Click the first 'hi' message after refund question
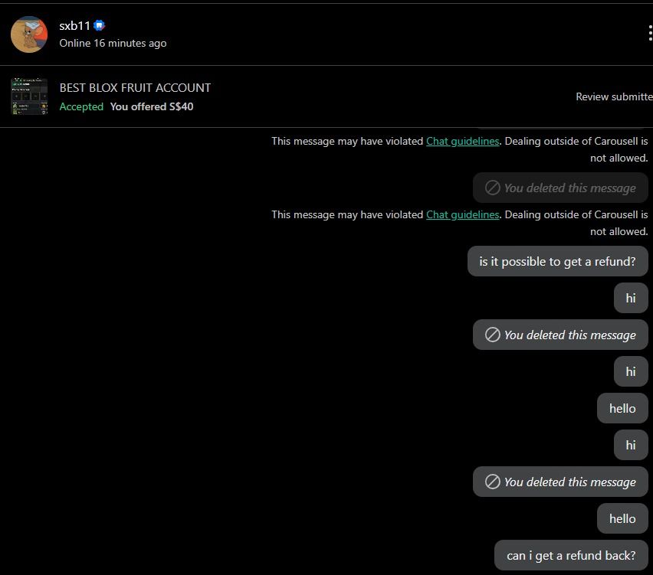 click(x=631, y=298)
